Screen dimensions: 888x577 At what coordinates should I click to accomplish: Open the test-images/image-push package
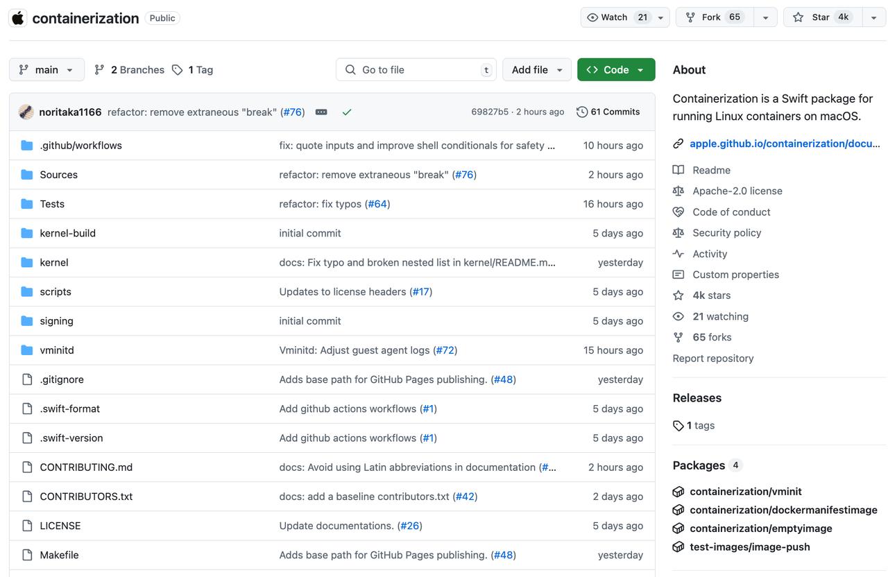click(750, 546)
